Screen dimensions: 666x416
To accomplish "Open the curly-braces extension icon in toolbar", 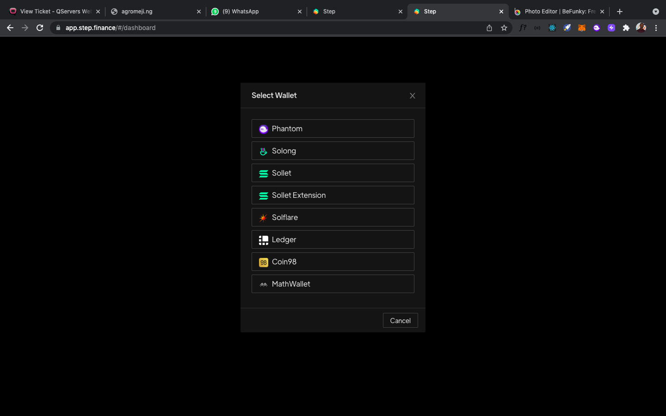I will point(537,28).
